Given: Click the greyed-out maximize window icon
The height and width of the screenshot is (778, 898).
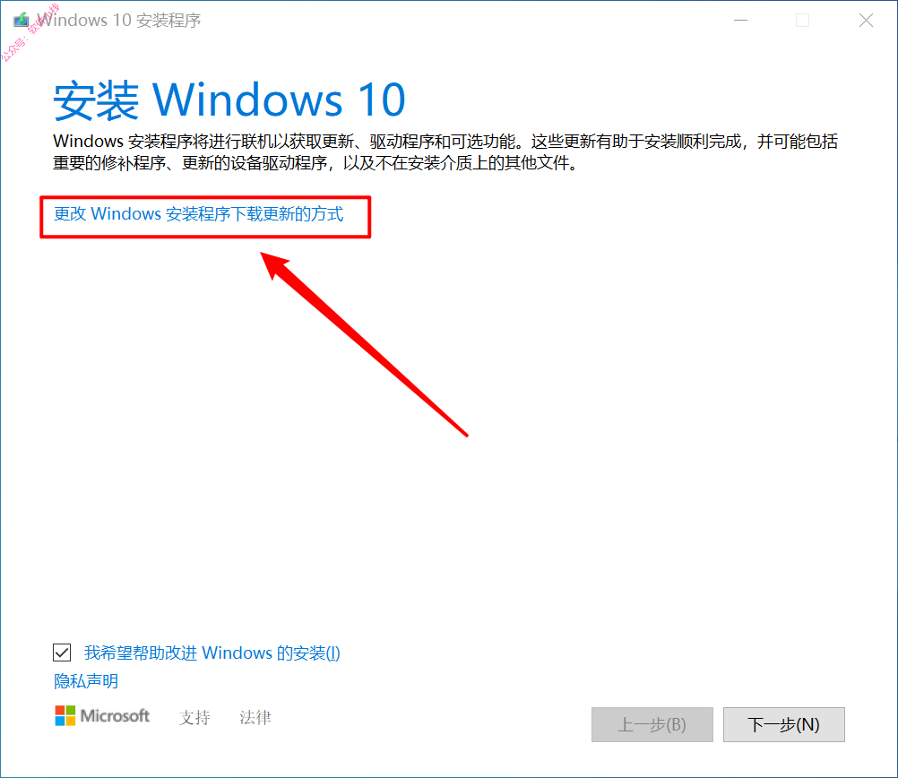Looking at the screenshot, I should (x=803, y=20).
